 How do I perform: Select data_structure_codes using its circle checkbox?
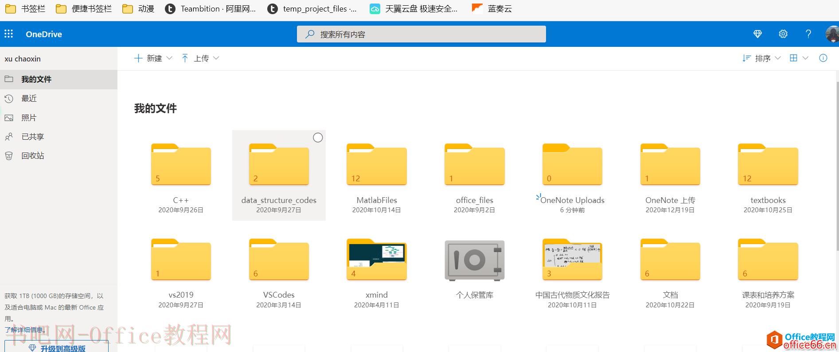pyautogui.click(x=318, y=138)
